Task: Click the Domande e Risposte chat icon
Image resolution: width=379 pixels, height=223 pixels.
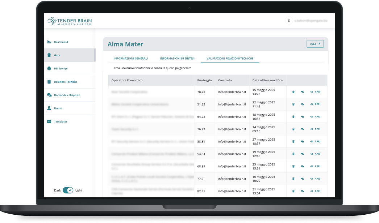Action: point(49,95)
